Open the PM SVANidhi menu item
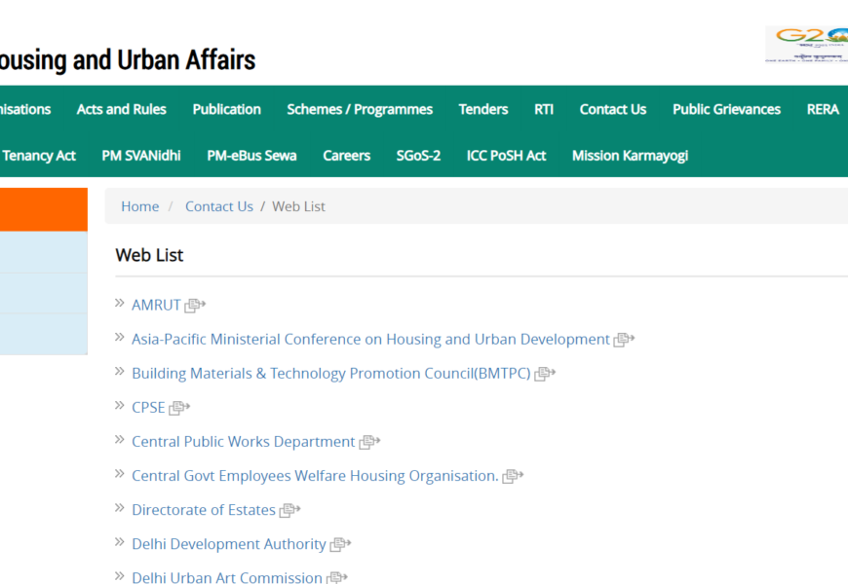 [141, 156]
